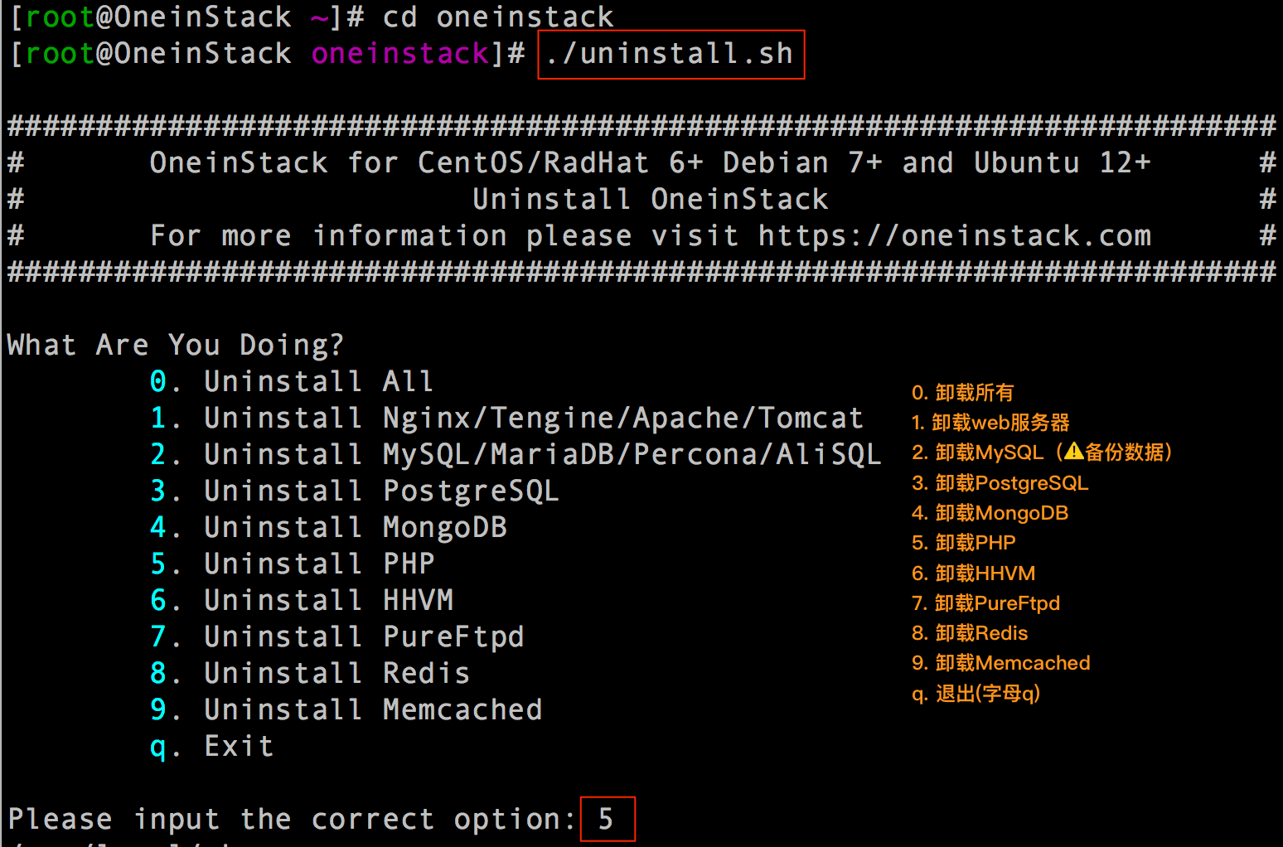Click the annotation '4. 卸载MongoDB'

coord(990,513)
